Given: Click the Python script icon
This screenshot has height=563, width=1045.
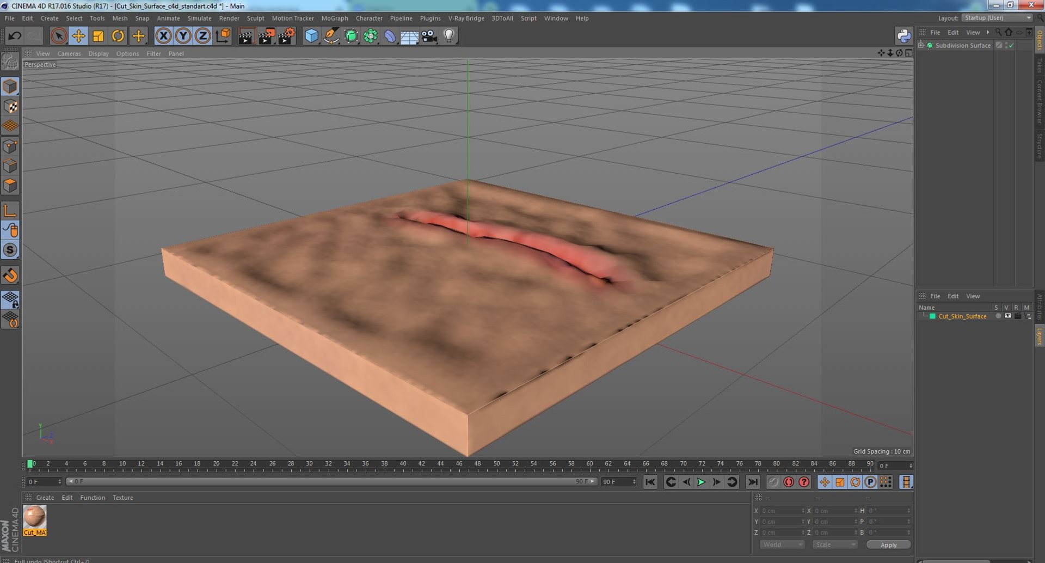Looking at the screenshot, I should tap(903, 36).
